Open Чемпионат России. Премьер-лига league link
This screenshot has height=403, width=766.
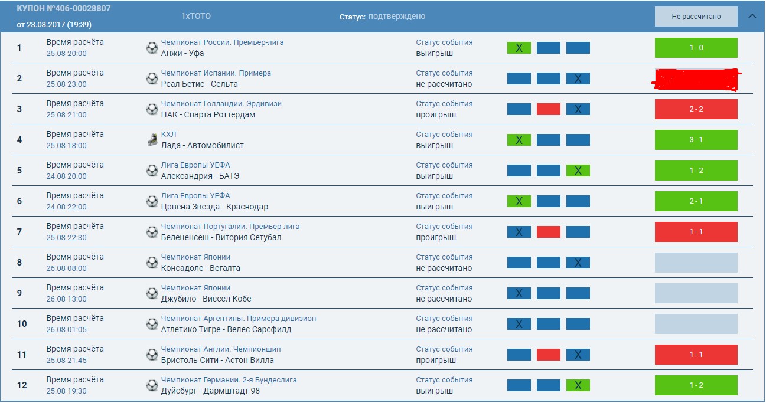click(x=222, y=42)
